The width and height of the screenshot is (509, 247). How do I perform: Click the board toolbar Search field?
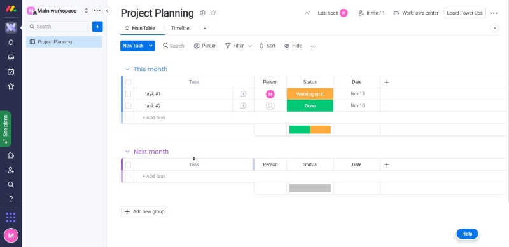pyautogui.click(x=173, y=46)
